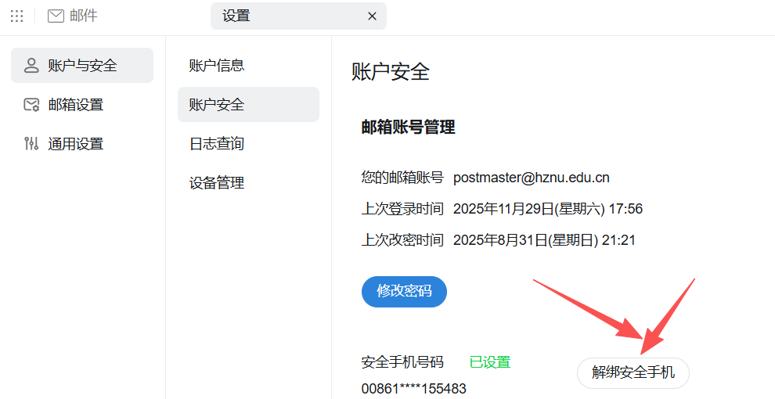Click the mail envelope icon
Viewport: 775px width, 399px height.
tap(56, 16)
